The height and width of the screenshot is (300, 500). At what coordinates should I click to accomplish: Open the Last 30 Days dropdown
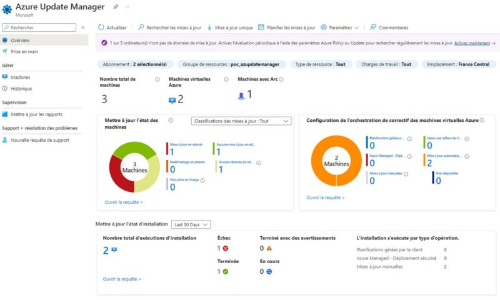[x=191, y=224]
